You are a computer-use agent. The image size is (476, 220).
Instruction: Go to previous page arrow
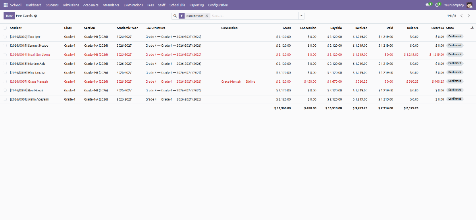(461, 16)
